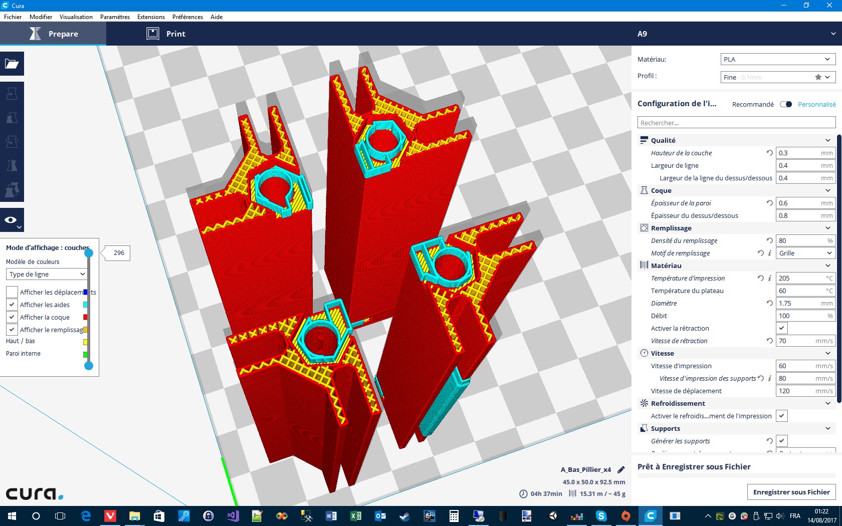Click the pencil icon to rename A_Bas_Pillier_x4
Viewport: 842px width, 526px height.
(621, 469)
